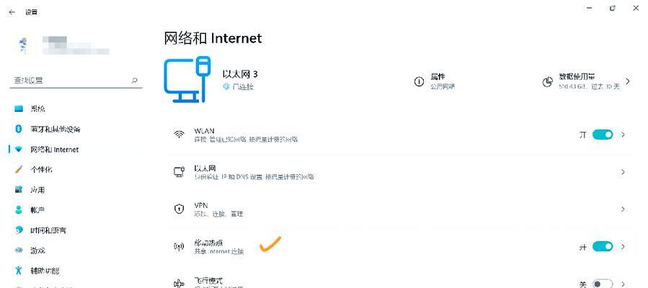Click the 移动热点 label text
The width and height of the screenshot is (648, 288).
208,243
